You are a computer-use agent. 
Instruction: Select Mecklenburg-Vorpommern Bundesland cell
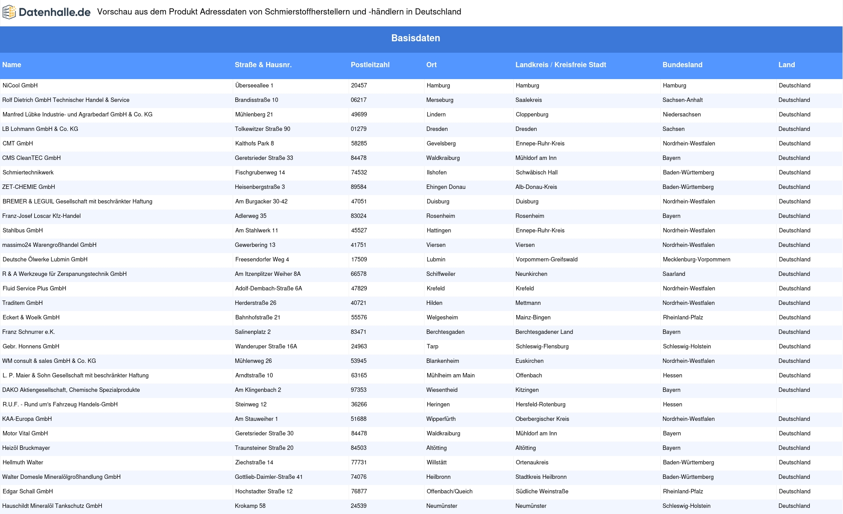pyautogui.click(x=696, y=260)
